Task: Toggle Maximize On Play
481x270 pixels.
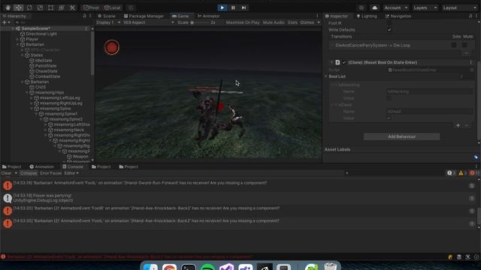Action: tap(242, 22)
